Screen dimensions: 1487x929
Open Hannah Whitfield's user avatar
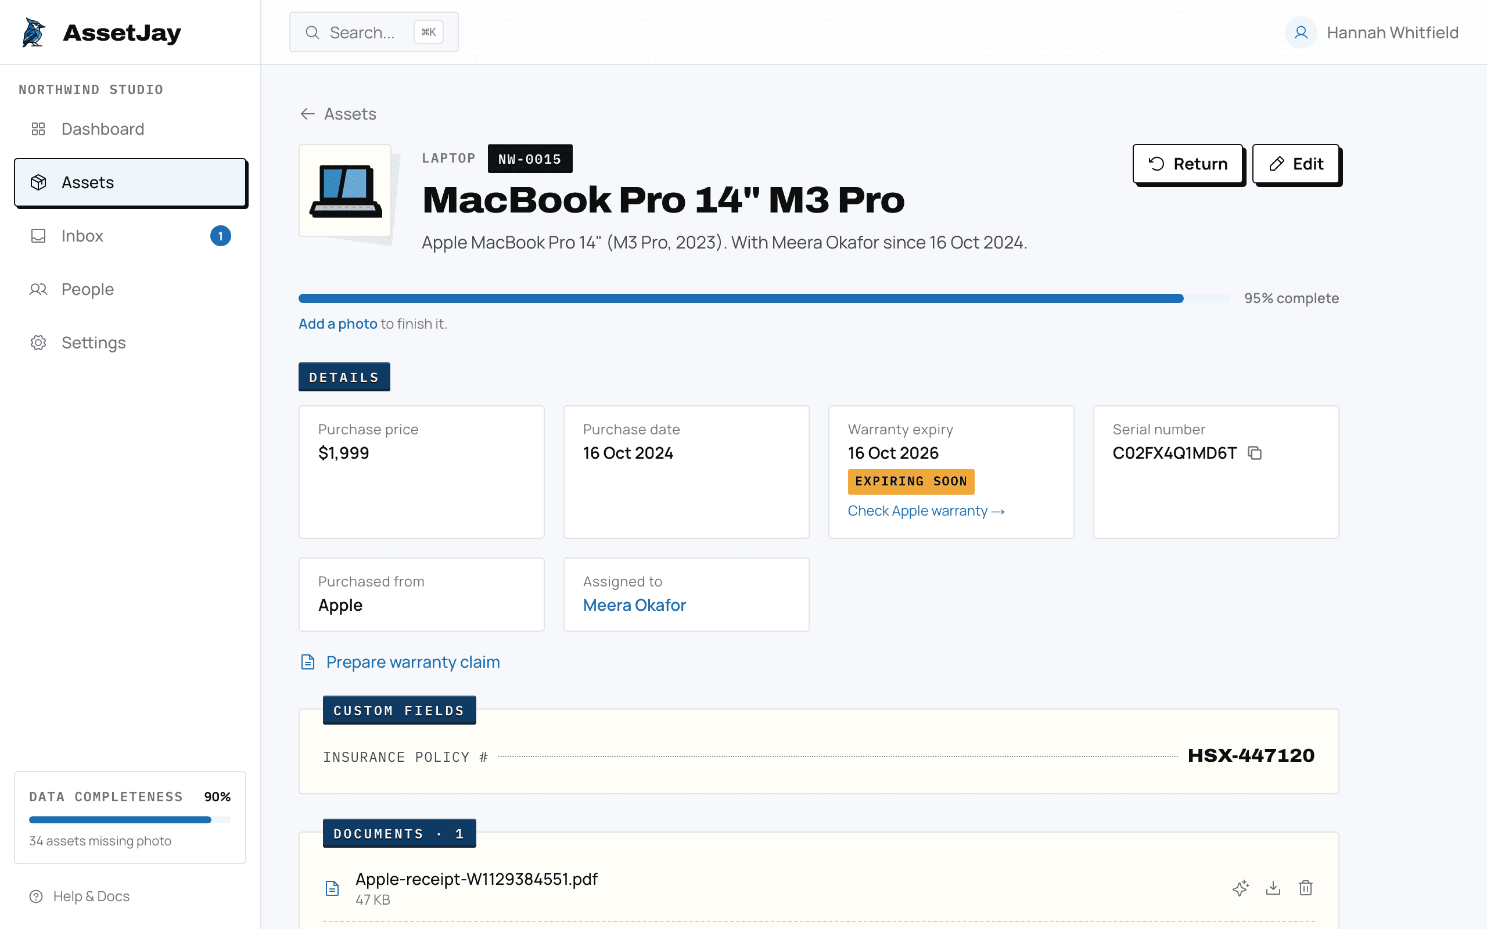[x=1300, y=33]
